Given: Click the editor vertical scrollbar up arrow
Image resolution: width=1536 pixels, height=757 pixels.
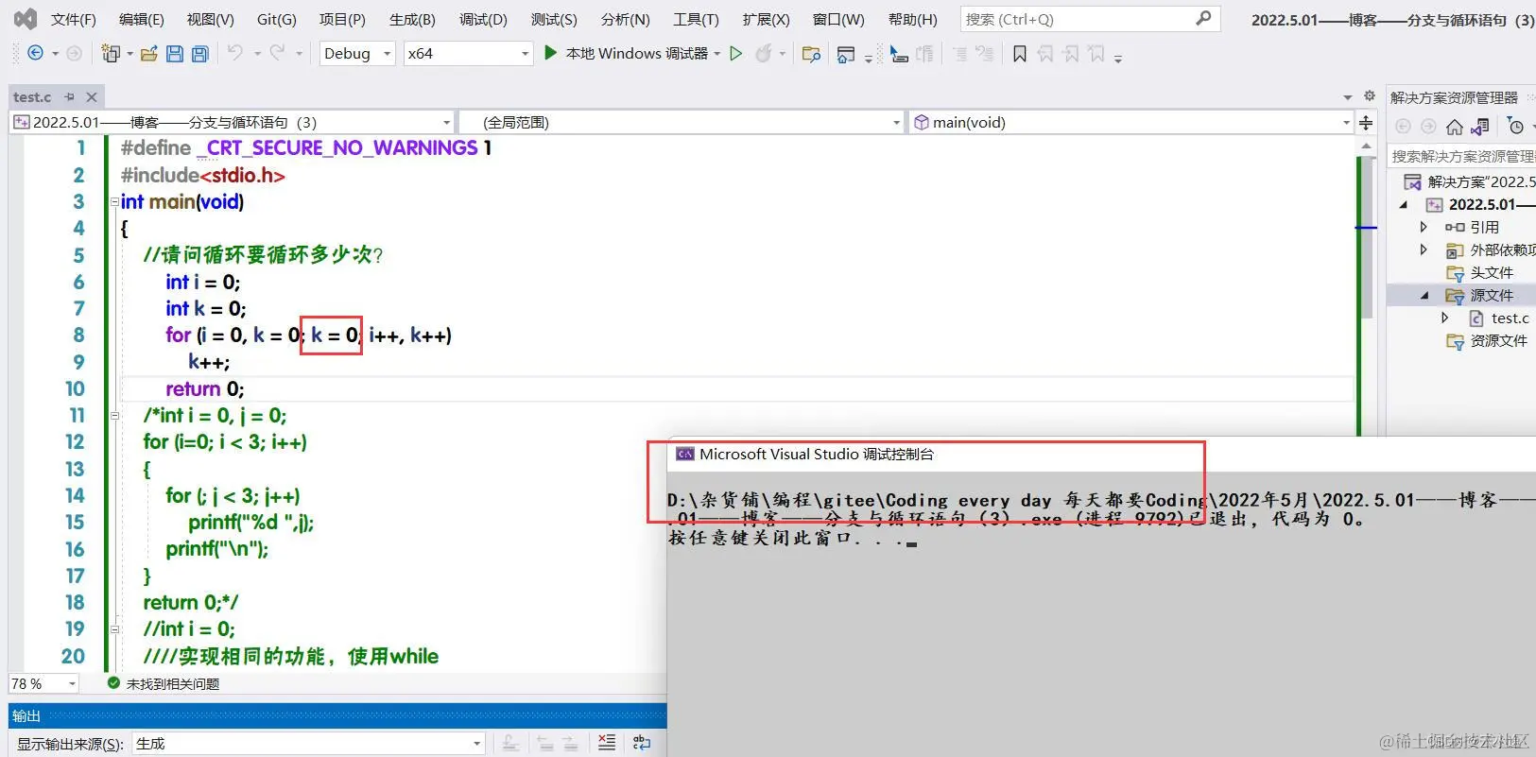Looking at the screenshot, I should [1366, 146].
